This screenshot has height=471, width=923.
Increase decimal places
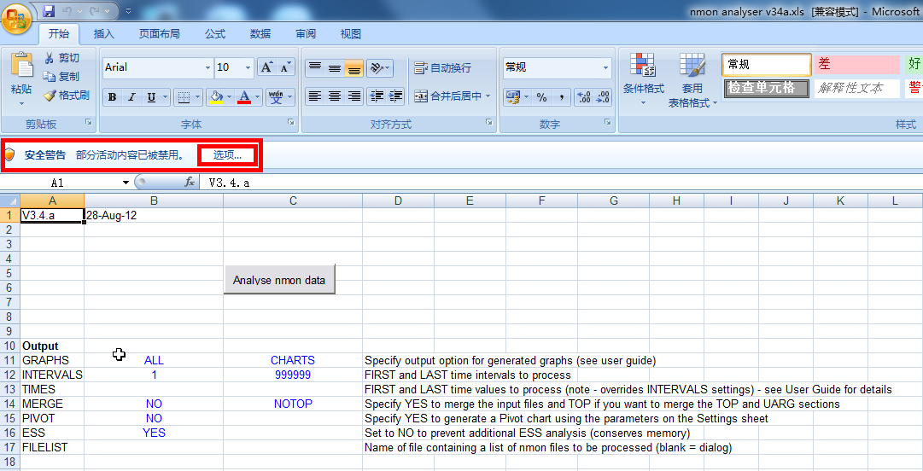[x=583, y=97]
